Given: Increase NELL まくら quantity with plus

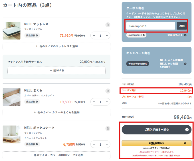Looking at the screenshot, I should (107, 102).
